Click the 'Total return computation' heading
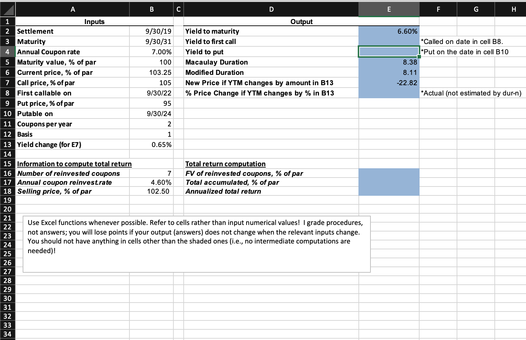Screen dimensions: 526x340 point(226,164)
